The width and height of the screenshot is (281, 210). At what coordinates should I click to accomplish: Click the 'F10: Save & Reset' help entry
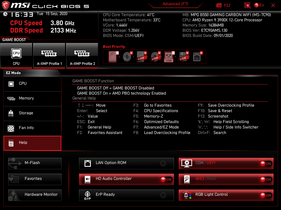click(x=215, y=111)
